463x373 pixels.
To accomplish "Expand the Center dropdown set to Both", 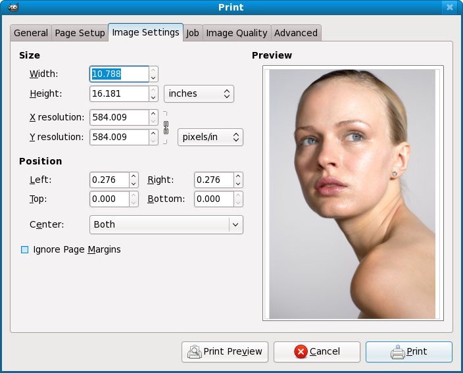I will 166,225.
